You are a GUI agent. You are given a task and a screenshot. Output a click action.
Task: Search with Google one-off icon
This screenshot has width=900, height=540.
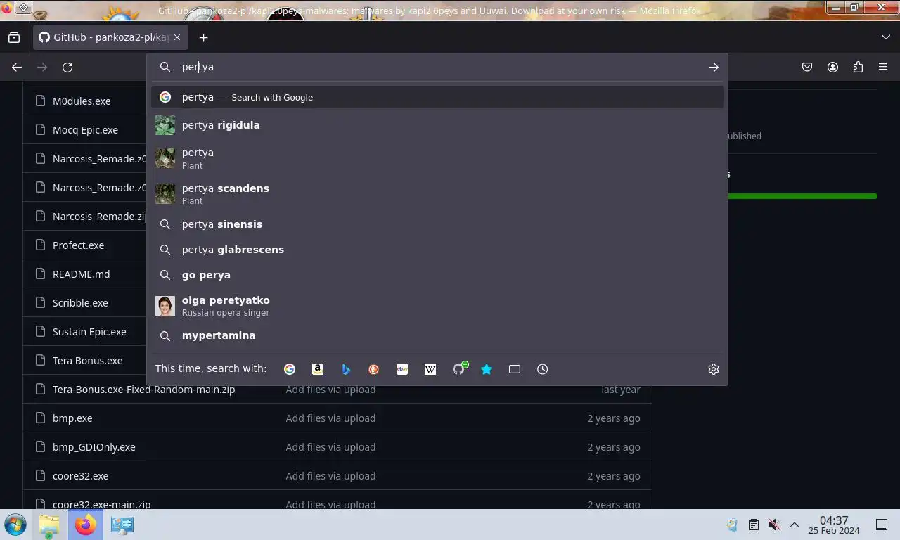[x=290, y=369]
